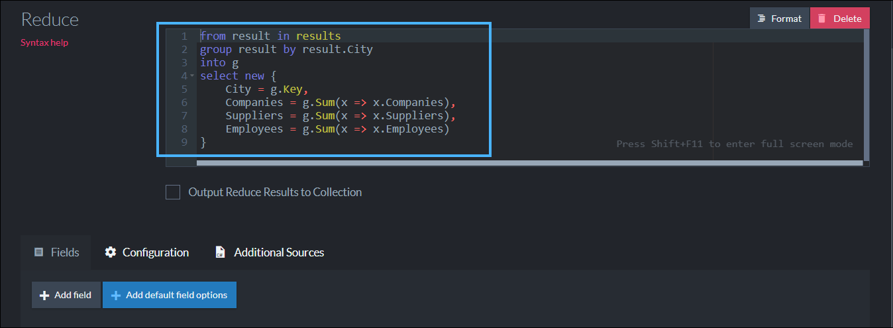Collapse the code fold arrow on line 4
Viewport: 893px width, 328px height.
coord(192,76)
